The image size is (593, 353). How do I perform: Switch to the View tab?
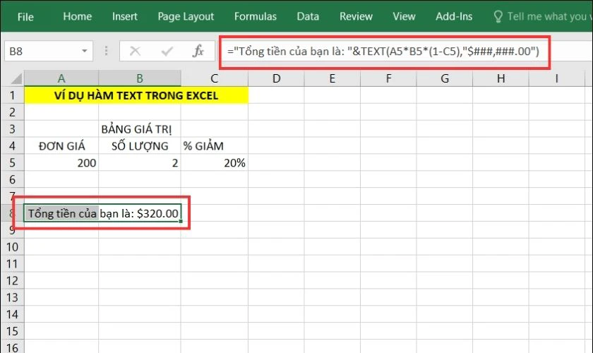pyautogui.click(x=404, y=16)
